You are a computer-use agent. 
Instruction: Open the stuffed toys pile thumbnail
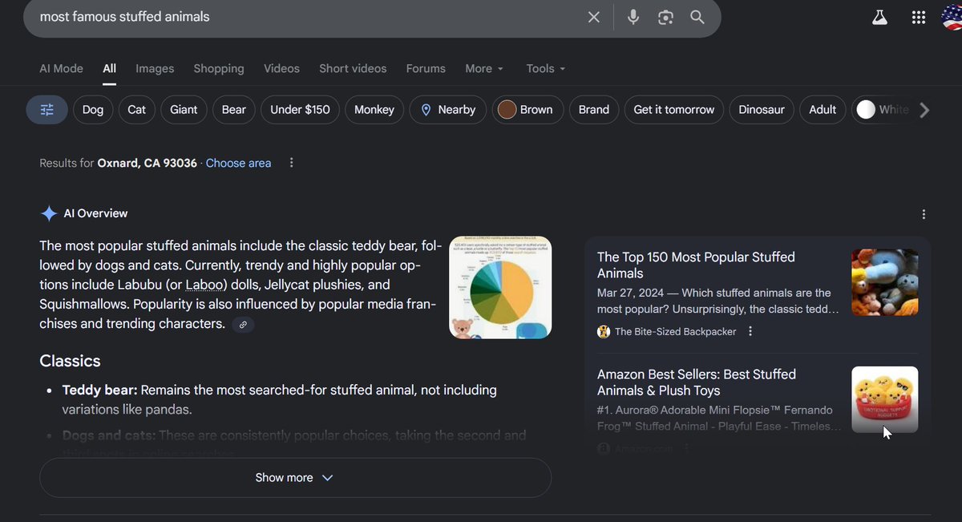click(x=885, y=282)
